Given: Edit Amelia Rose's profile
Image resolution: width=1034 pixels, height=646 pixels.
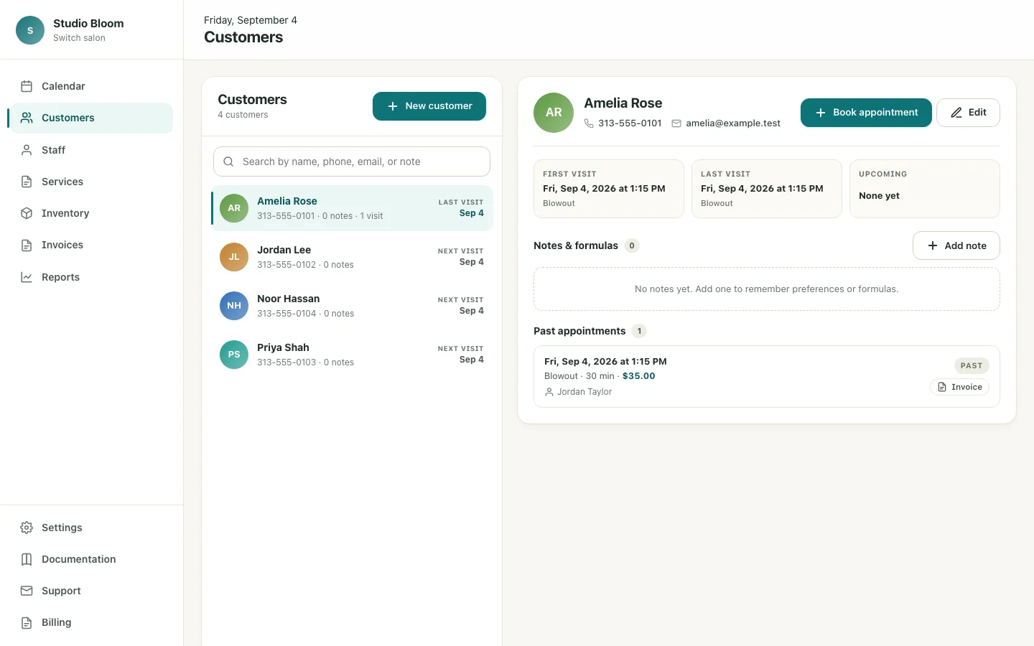Looking at the screenshot, I should [x=968, y=113].
